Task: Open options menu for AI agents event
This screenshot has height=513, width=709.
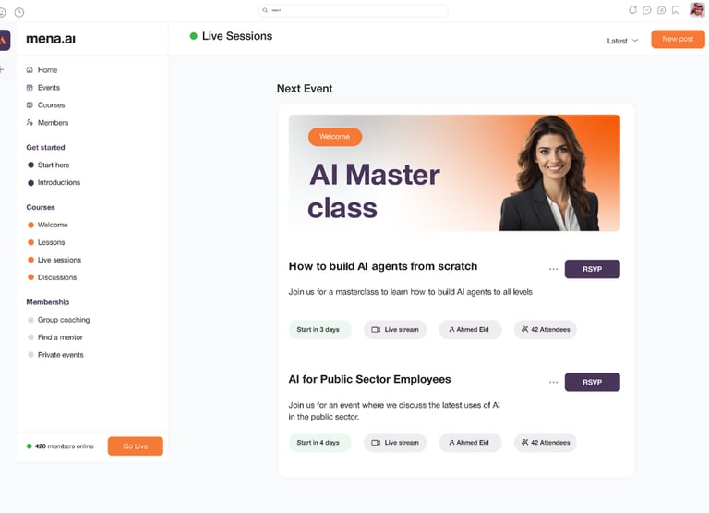Action: pyautogui.click(x=554, y=269)
